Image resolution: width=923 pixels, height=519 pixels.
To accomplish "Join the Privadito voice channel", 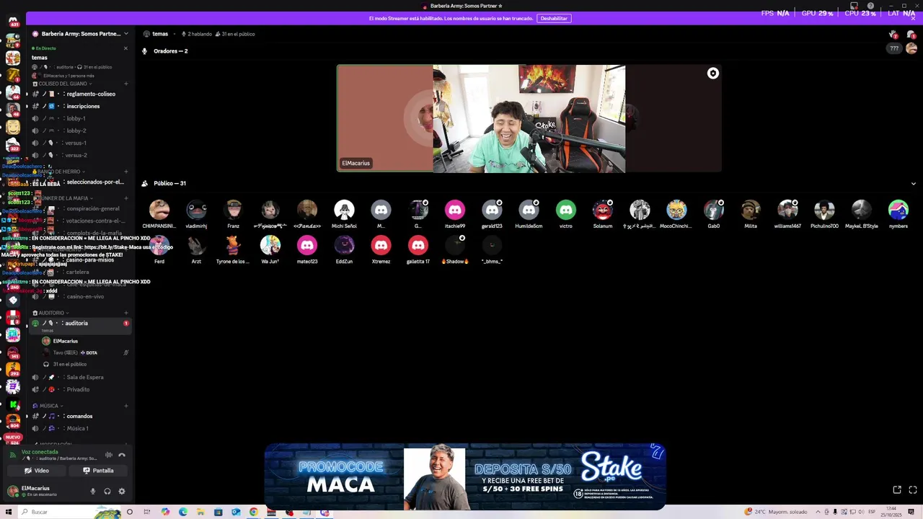I will click(x=79, y=389).
